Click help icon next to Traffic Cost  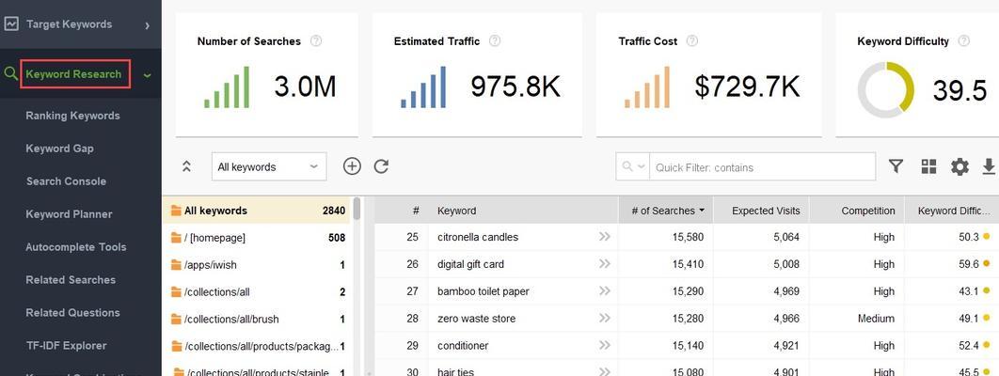tap(692, 41)
